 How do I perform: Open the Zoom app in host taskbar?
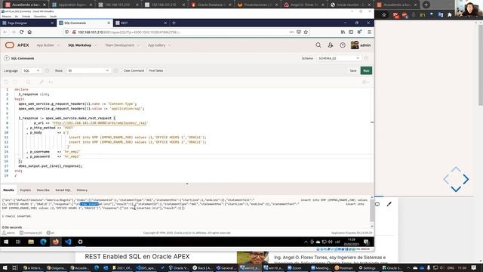(294, 268)
